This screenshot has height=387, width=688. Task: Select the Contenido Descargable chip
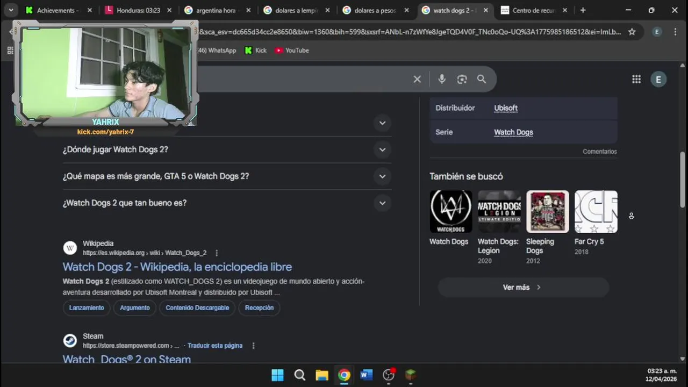(197, 308)
